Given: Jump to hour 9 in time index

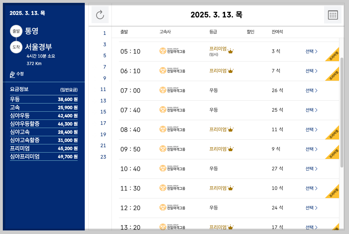Looking at the screenshot, I should (x=104, y=78).
